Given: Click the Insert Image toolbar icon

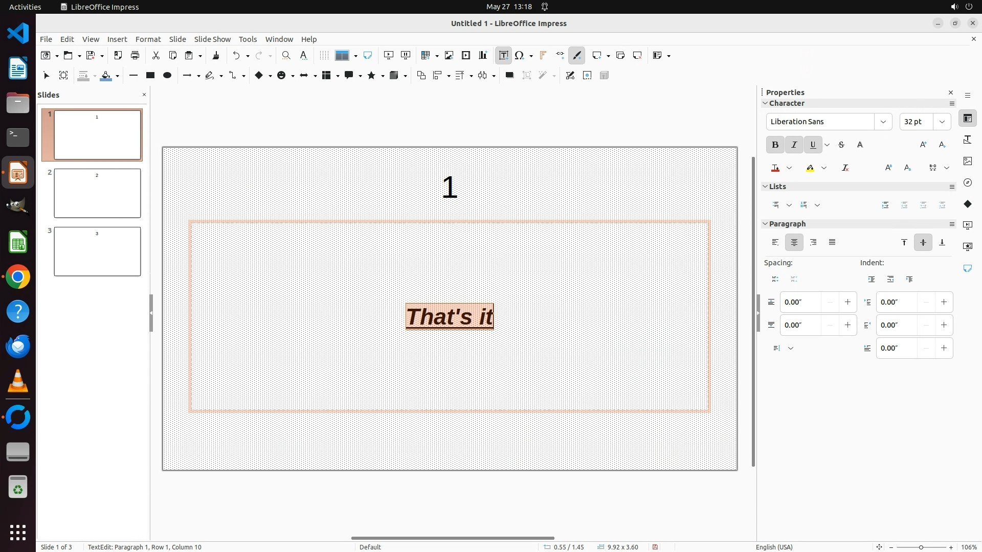Looking at the screenshot, I should pyautogui.click(x=449, y=55).
